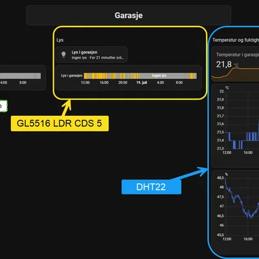Image resolution: width=259 pixels, height=259 pixels.
Task: Click the '22' axis label in the temperature chart
Action: pyautogui.click(x=221, y=91)
